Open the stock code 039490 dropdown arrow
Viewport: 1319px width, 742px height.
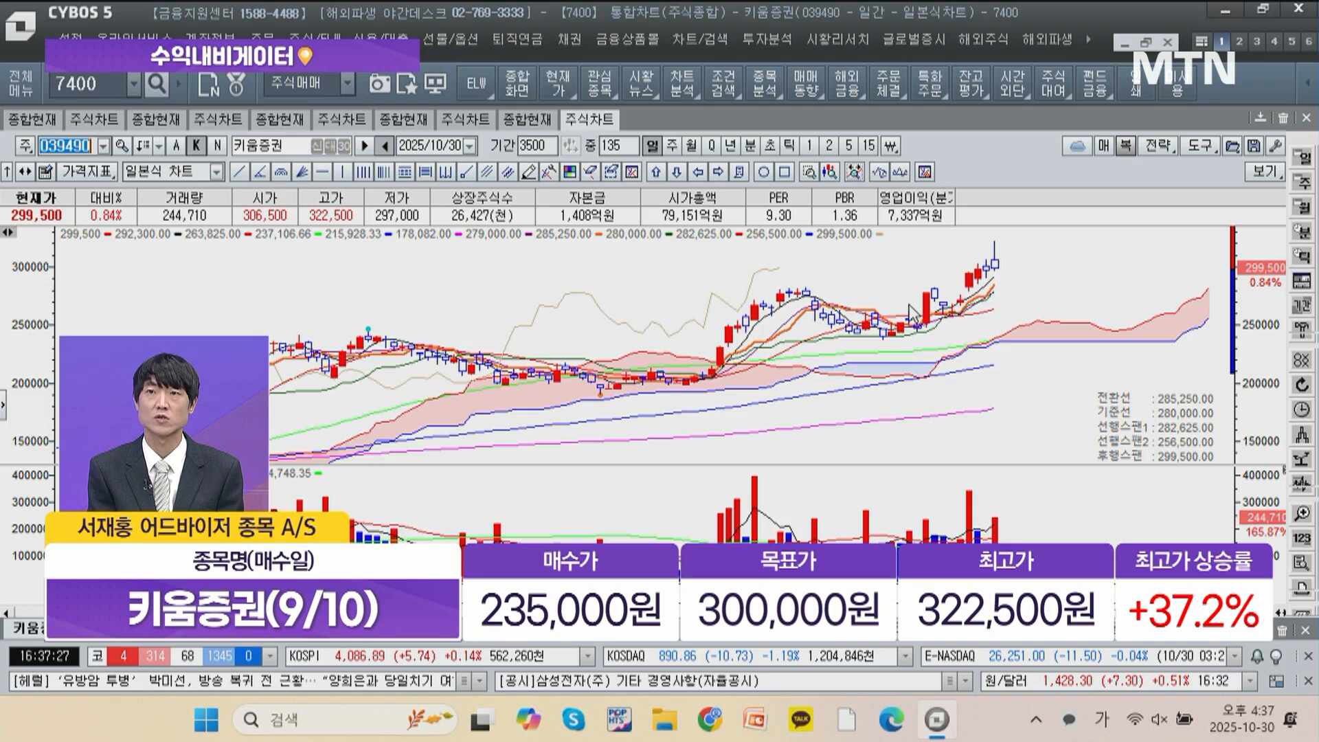coord(103,146)
